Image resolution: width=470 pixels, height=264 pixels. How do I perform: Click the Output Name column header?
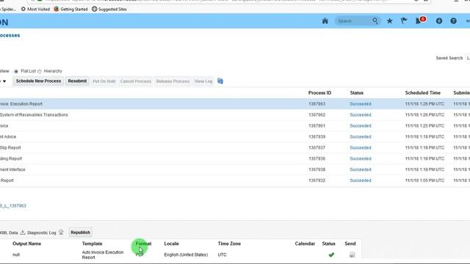click(x=26, y=243)
